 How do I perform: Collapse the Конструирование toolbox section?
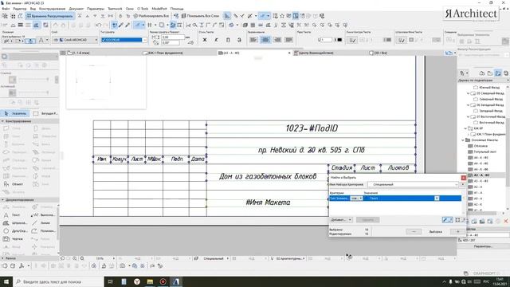tap(2, 121)
